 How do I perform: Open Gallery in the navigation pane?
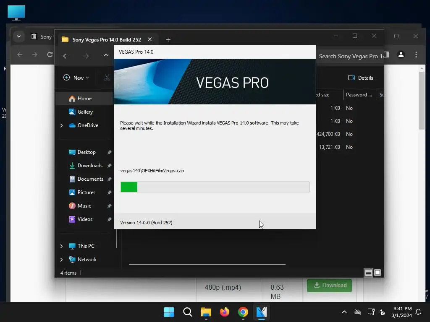pos(85,112)
